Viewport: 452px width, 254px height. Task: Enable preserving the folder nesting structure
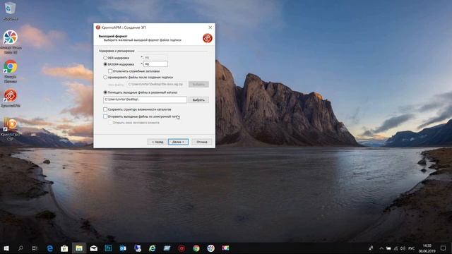point(105,109)
